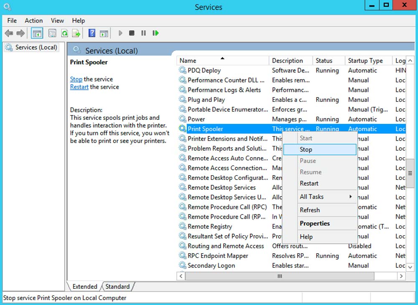Click the Restart the service link

[x=79, y=87]
